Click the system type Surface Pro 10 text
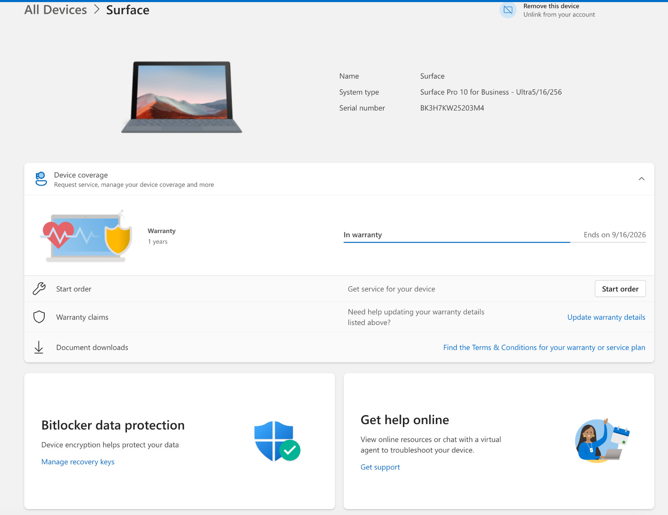Image resolution: width=668 pixels, height=515 pixels. click(491, 92)
